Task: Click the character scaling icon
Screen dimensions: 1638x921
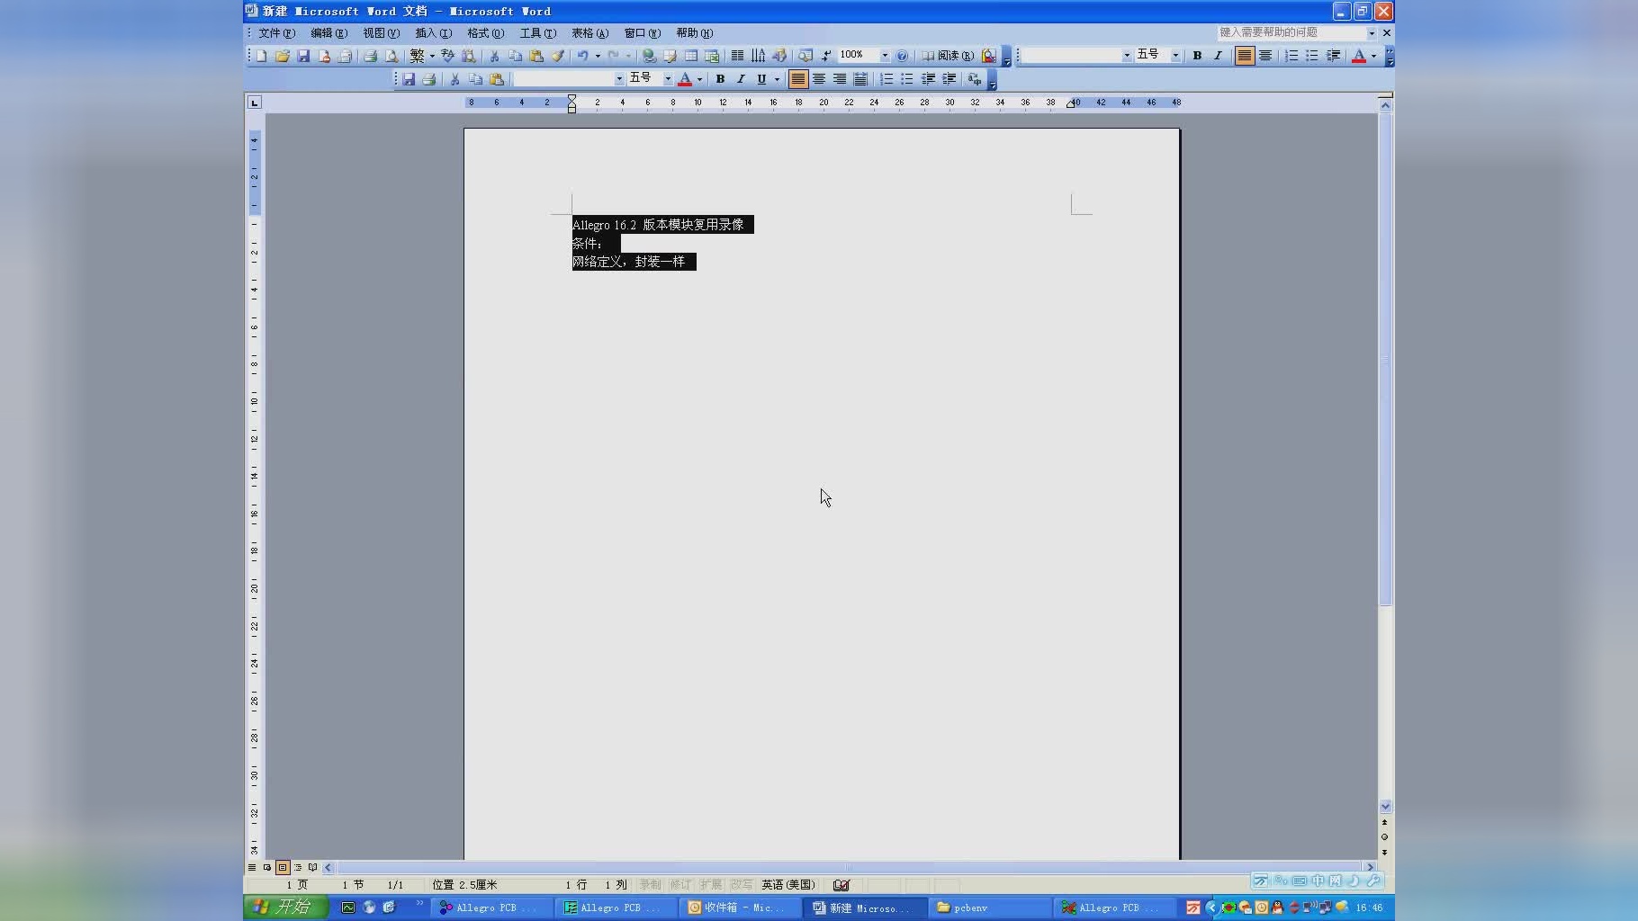Action: pyautogui.click(x=974, y=79)
